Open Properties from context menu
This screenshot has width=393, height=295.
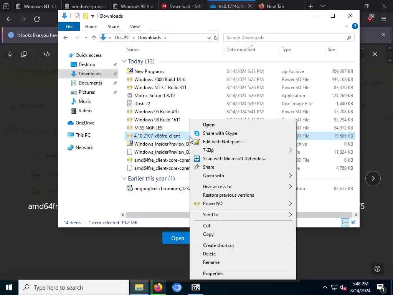coord(243,273)
